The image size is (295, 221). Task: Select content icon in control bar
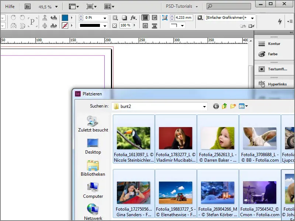[45, 25]
